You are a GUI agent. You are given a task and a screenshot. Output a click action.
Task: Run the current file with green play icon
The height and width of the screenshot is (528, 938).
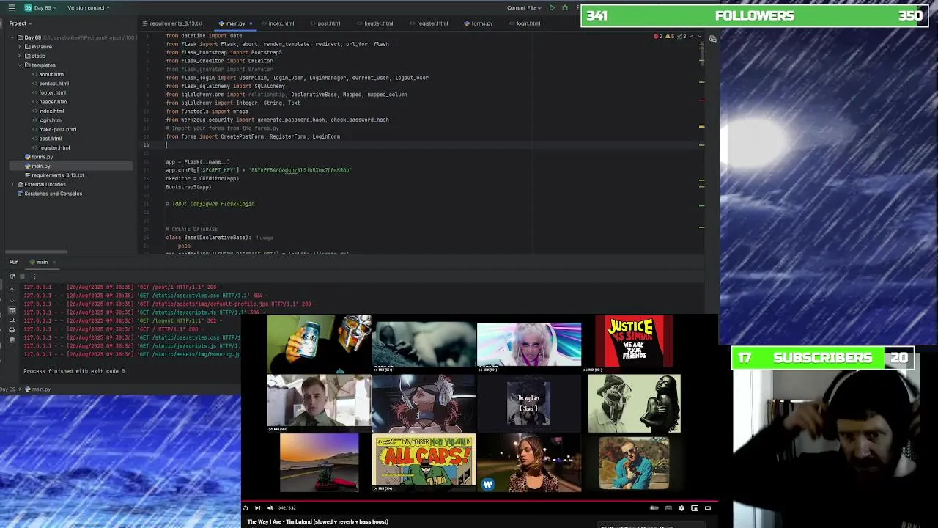[552, 7]
